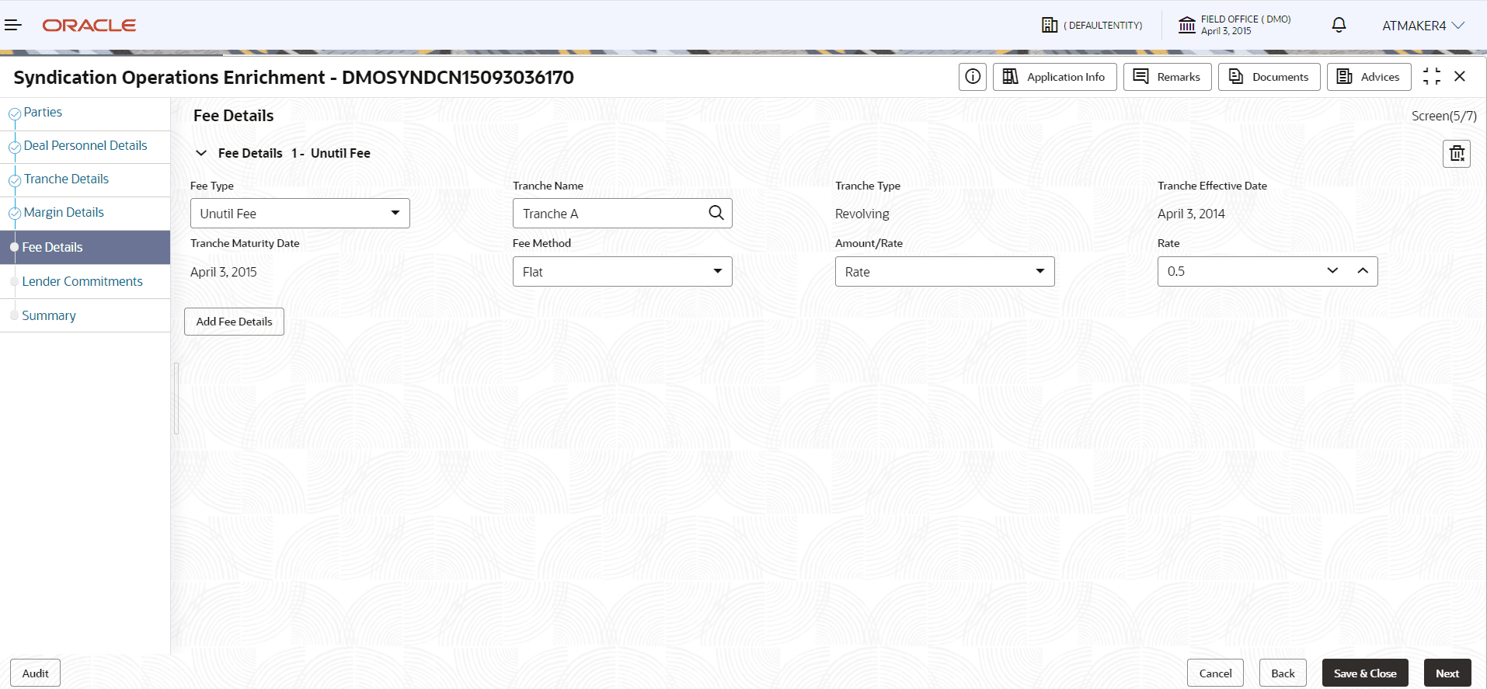Click the Next button

pyautogui.click(x=1447, y=673)
